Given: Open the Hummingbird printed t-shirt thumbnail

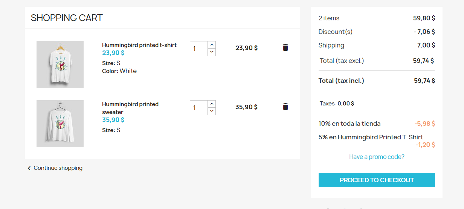Looking at the screenshot, I should 60,64.
